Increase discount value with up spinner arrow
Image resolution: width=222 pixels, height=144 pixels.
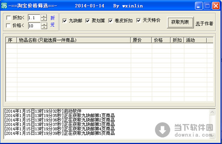click(44, 16)
